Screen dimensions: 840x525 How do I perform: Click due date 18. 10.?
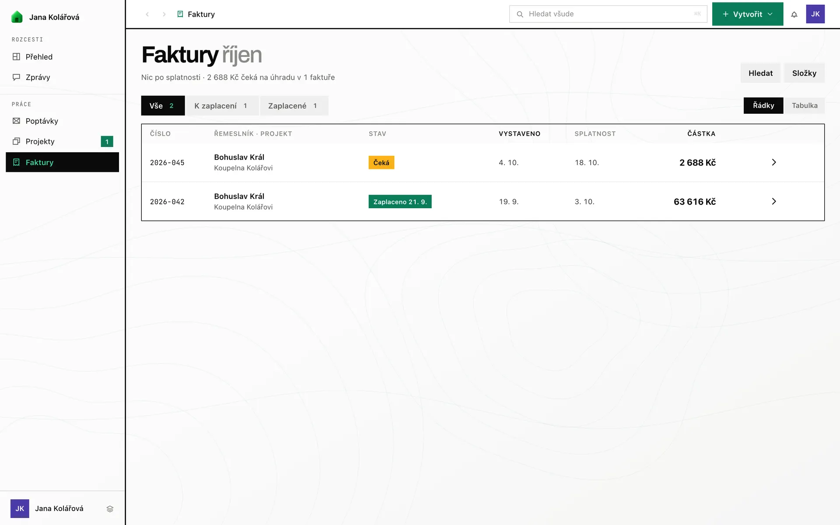point(587,162)
